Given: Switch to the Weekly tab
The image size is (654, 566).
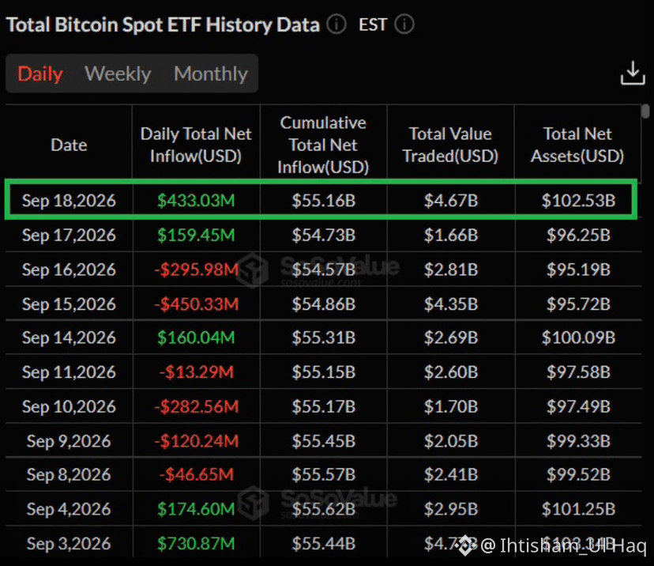Looking at the screenshot, I should pyautogui.click(x=118, y=74).
